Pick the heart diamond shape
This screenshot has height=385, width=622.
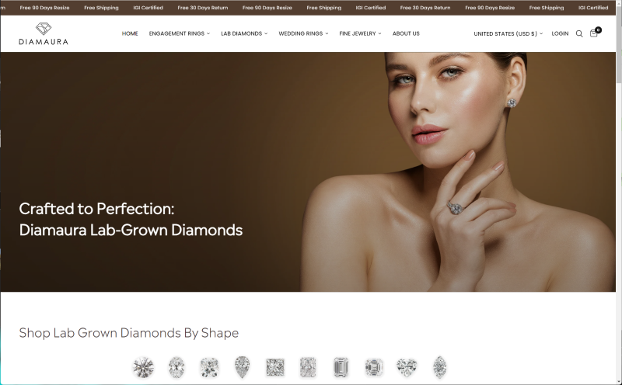pyautogui.click(x=407, y=367)
